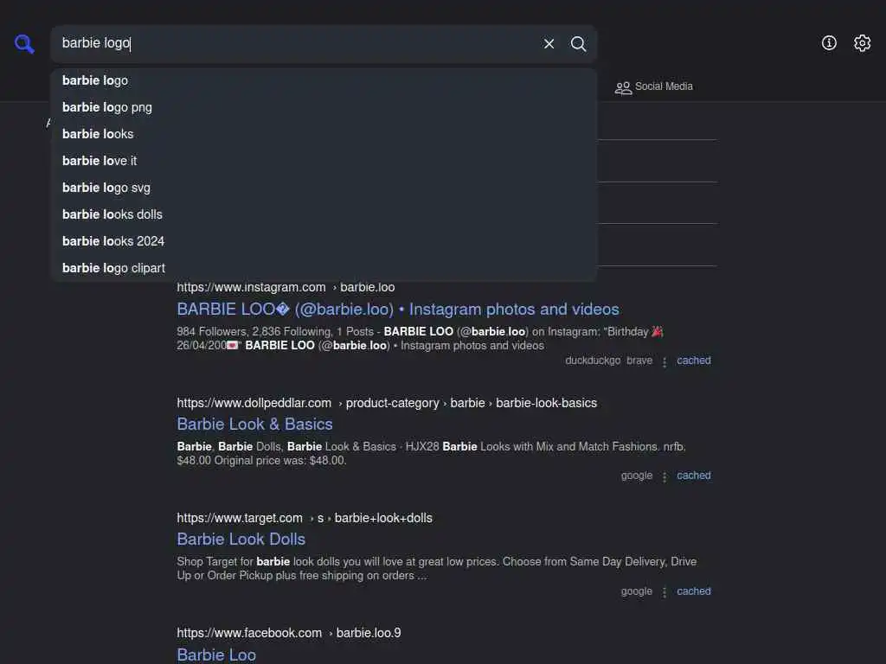Viewport: 886px width, 664px height.
Task: Click the instagram.com barbie.loo URL
Action: (286, 287)
